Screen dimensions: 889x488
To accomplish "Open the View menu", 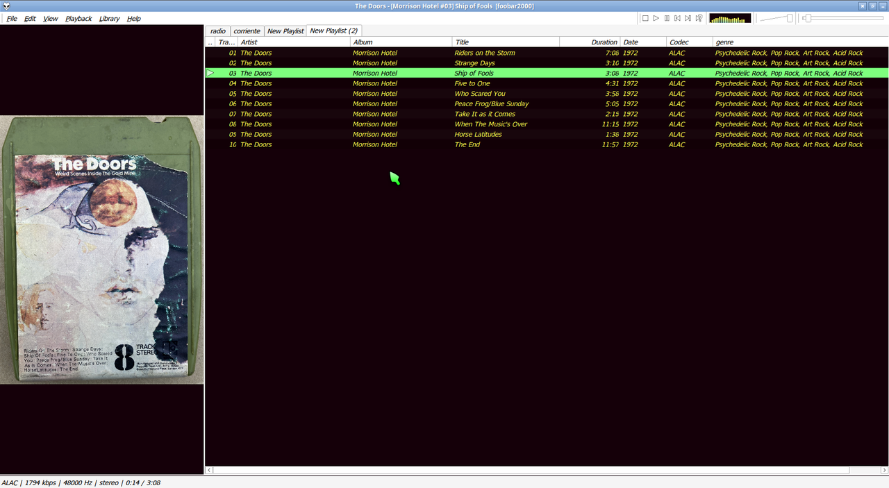I will coord(51,19).
